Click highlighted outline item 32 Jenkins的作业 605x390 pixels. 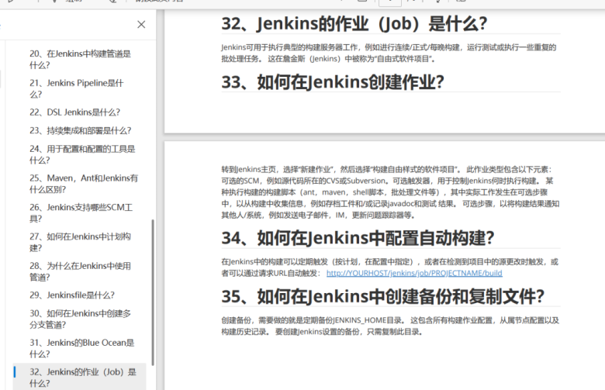tap(80, 378)
